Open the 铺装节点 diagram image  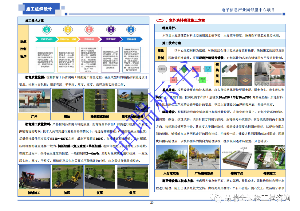click(x=236, y=157)
